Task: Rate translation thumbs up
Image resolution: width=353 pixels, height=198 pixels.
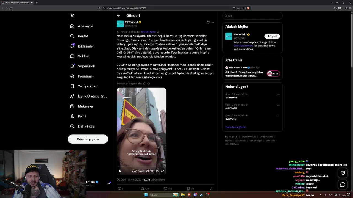Action: (x=144, y=83)
